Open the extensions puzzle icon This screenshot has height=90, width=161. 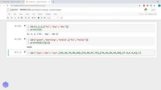(x=154, y=5)
